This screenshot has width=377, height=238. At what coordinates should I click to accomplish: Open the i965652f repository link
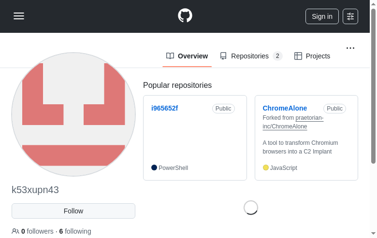click(x=164, y=108)
